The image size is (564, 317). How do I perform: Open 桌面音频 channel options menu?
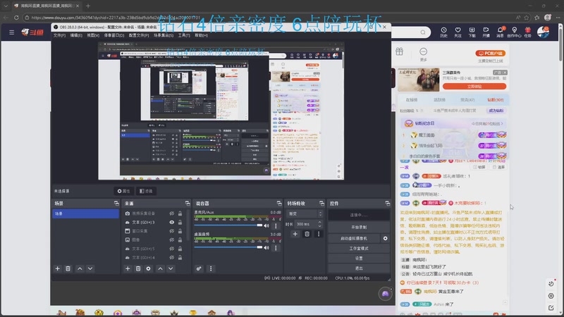(x=276, y=248)
